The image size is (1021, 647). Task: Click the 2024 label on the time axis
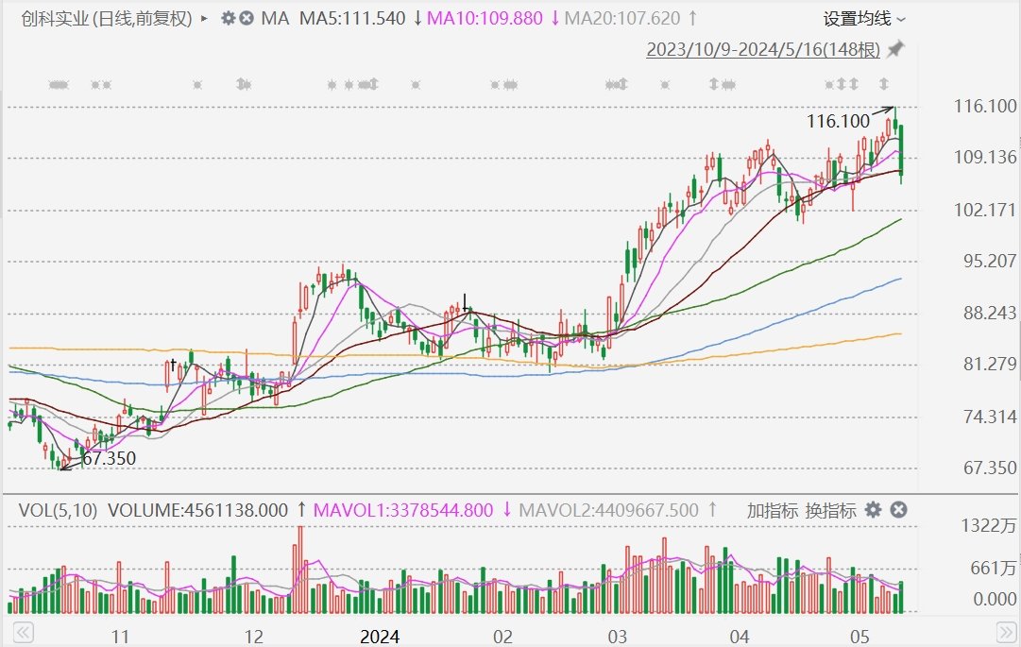coord(380,636)
